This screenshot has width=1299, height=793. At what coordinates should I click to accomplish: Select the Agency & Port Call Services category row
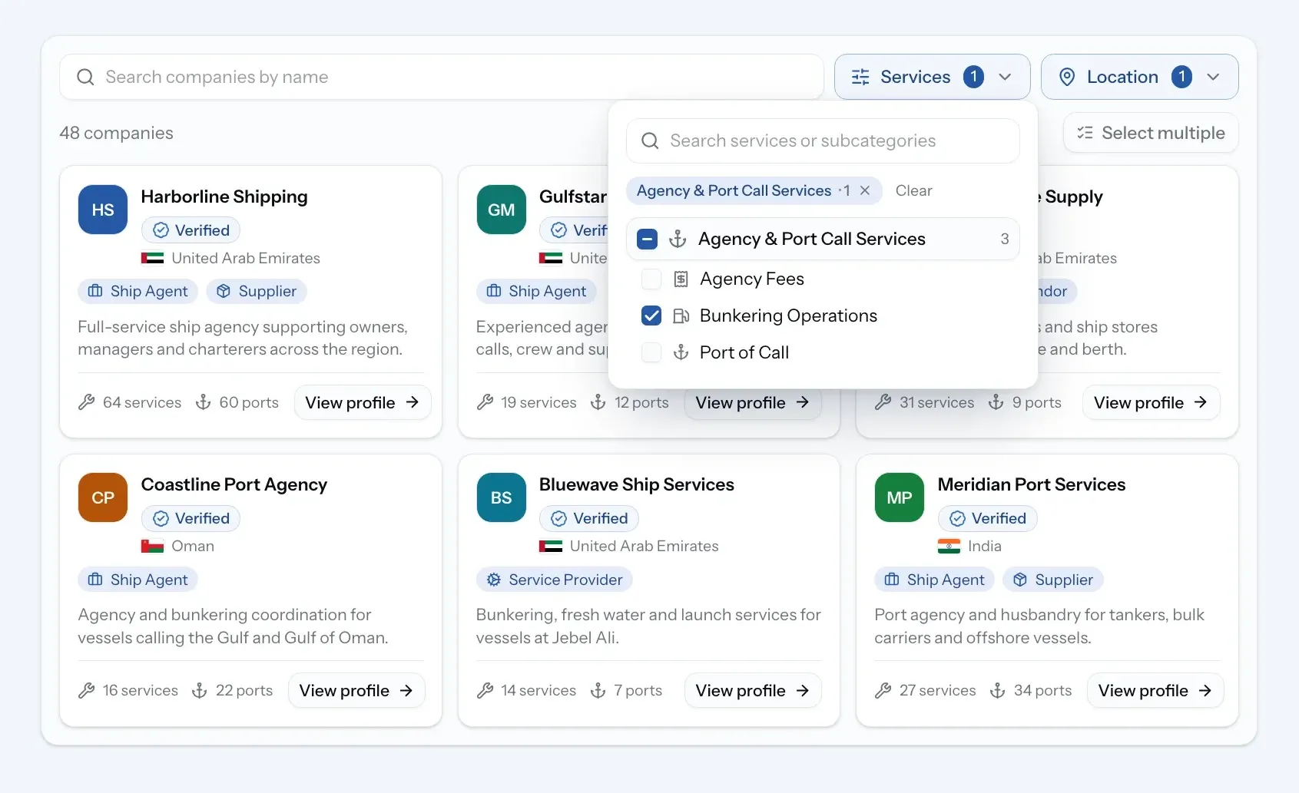click(x=823, y=239)
